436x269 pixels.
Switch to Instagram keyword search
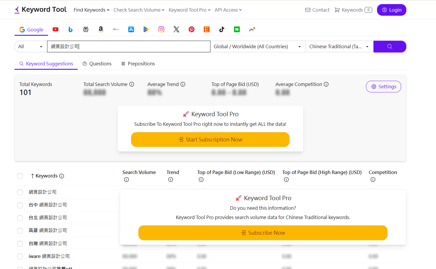(x=161, y=29)
